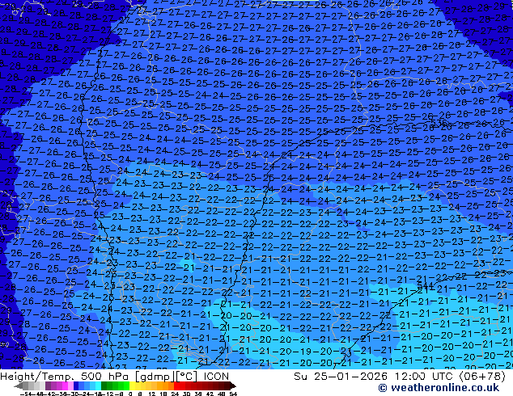Click the 'ICON' model name label
Viewport: 513px width, 396px height.
(x=216, y=377)
